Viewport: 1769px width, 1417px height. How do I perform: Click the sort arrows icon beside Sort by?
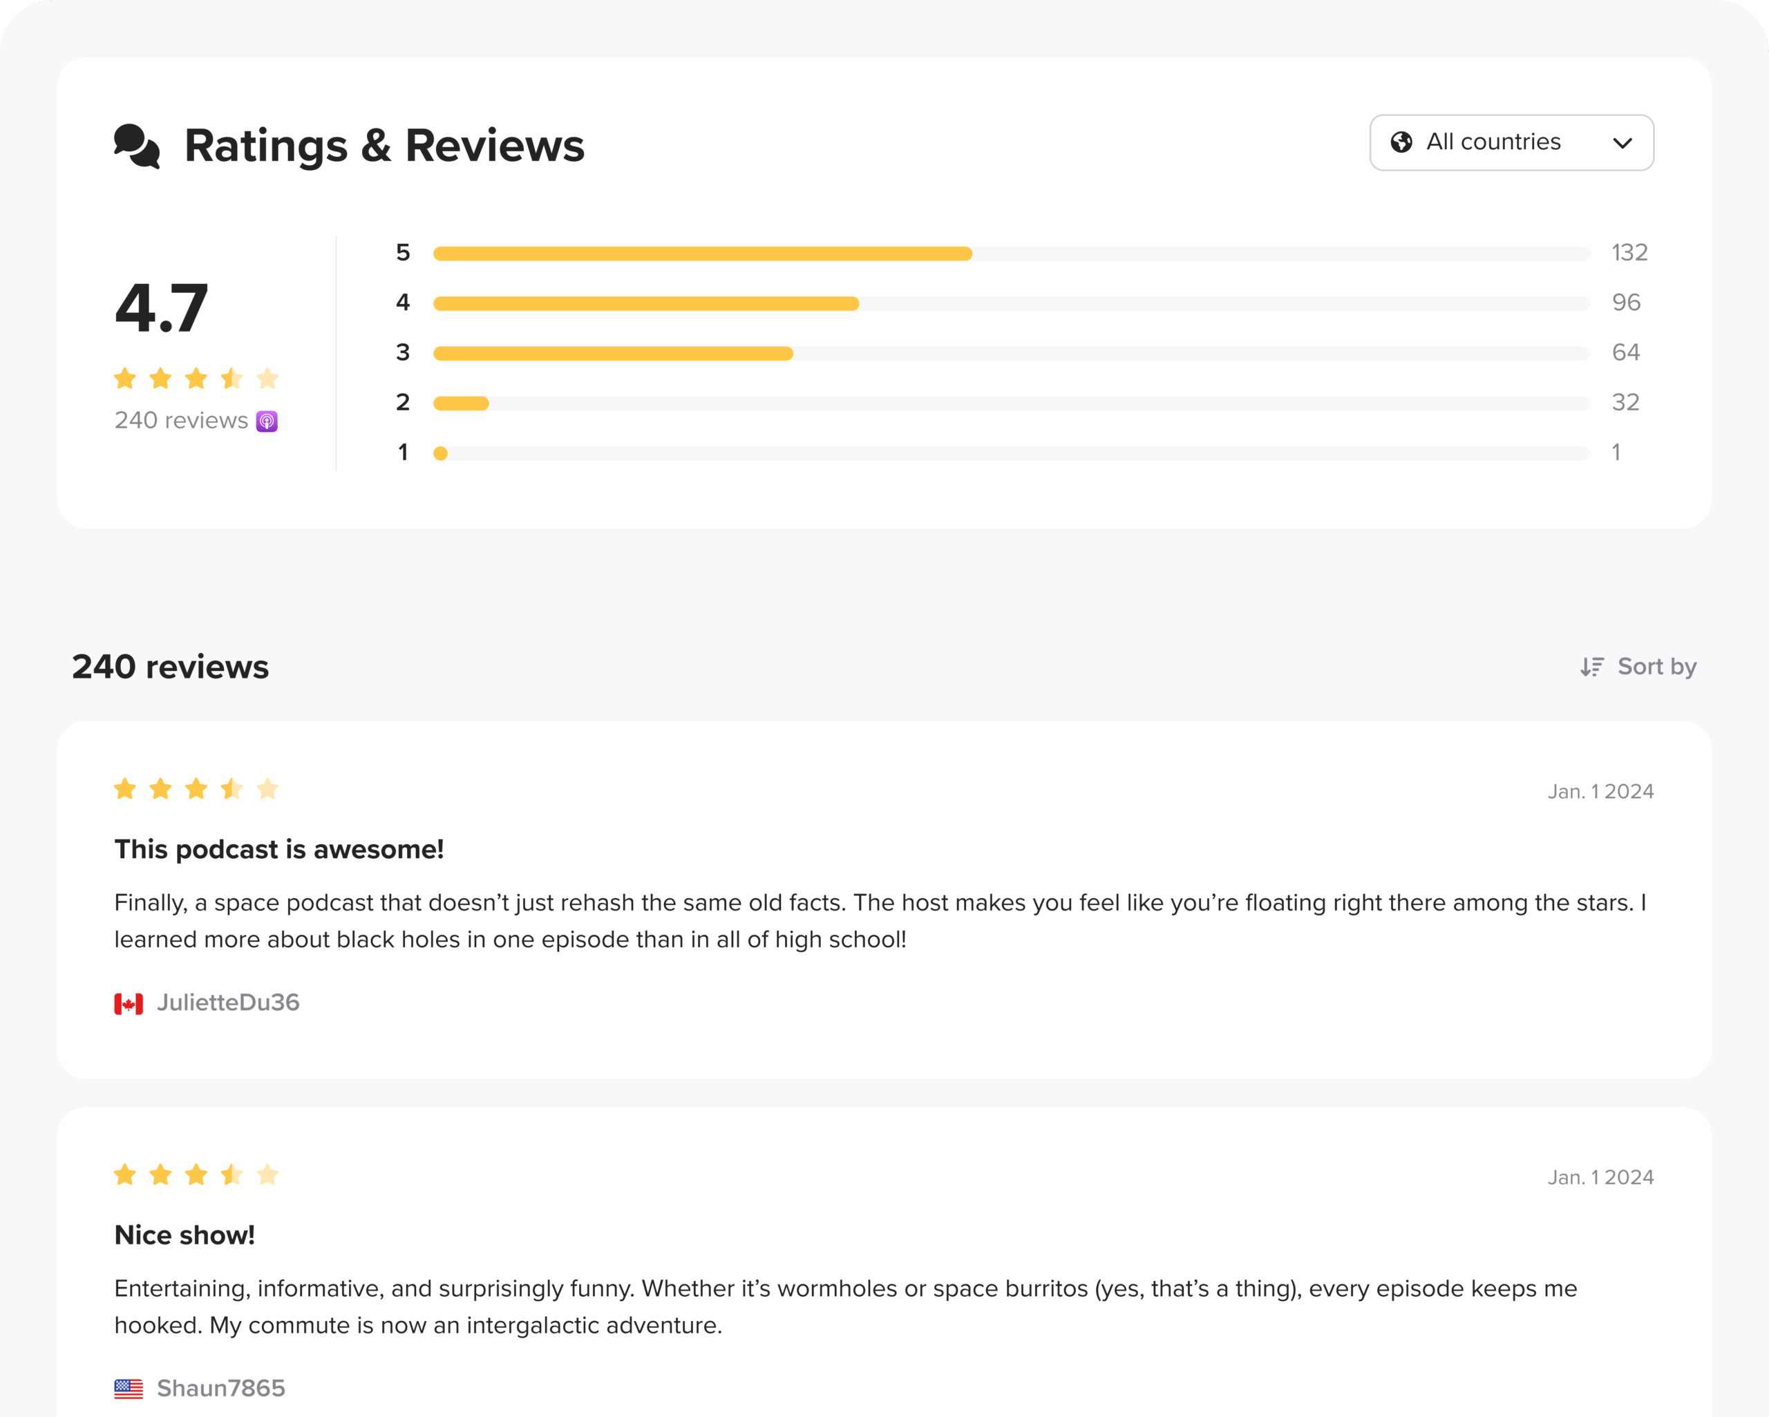(x=1592, y=666)
